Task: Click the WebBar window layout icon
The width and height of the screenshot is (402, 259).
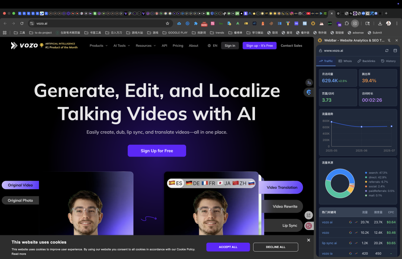Action: [x=395, y=50]
